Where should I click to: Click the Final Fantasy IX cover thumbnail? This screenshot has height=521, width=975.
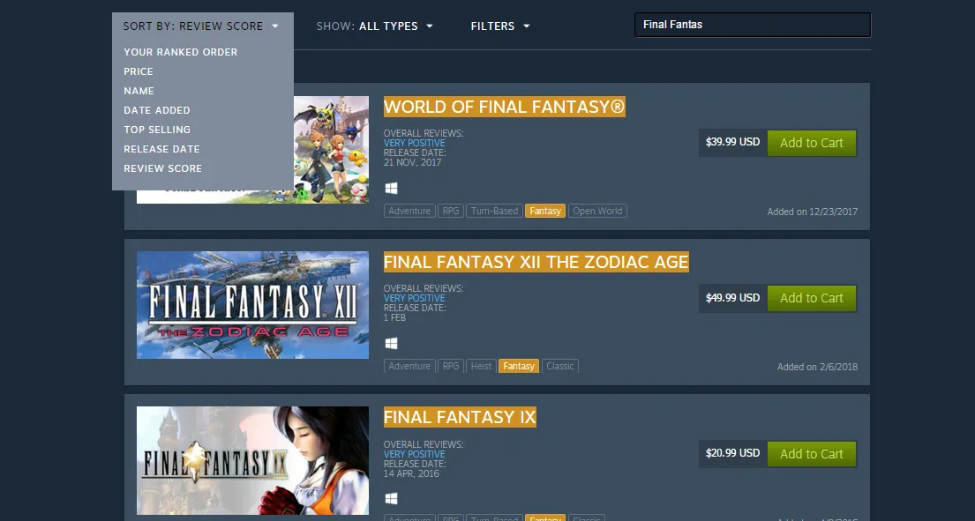pyautogui.click(x=252, y=460)
